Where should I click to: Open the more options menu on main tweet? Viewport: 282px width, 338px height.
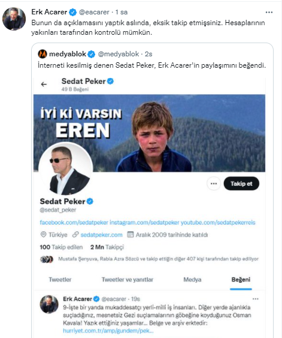[269, 13]
